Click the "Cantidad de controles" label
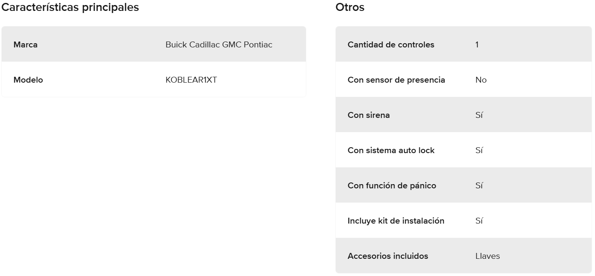Image resolution: width=595 pixels, height=276 pixels. tap(391, 44)
